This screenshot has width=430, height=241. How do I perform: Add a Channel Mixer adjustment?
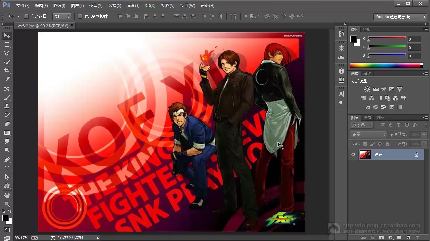click(395, 98)
